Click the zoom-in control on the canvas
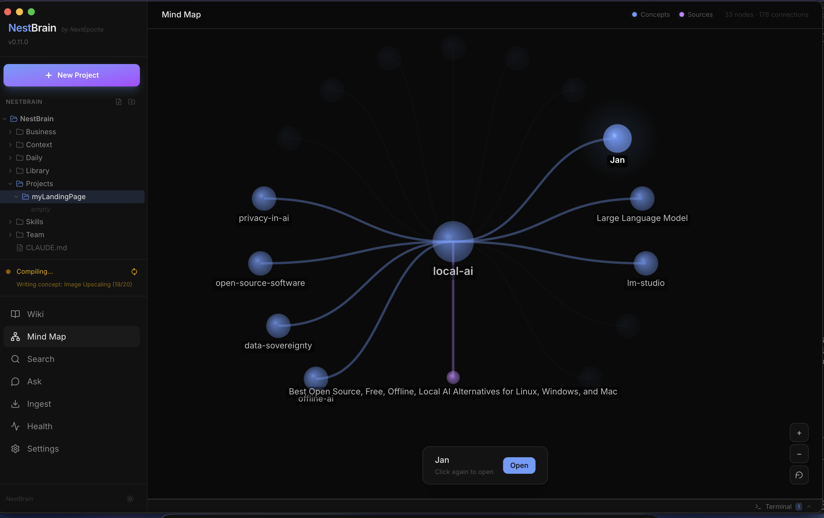This screenshot has width=824, height=518. pos(799,432)
